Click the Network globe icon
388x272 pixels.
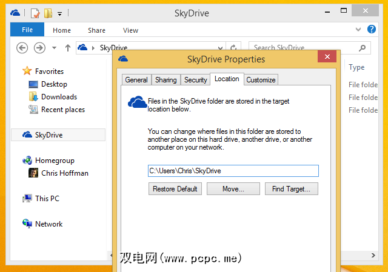[27, 224]
